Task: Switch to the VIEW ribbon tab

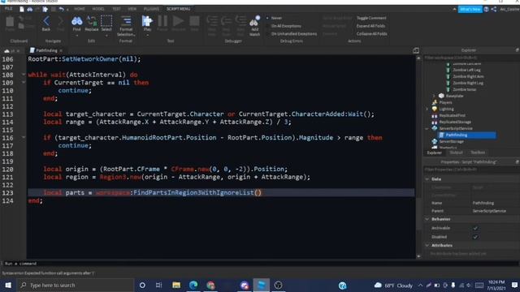Action: [x=132, y=9]
